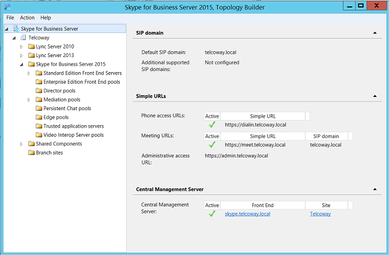
Task: Click the Trusted application servers folder icon
Action: click(x=39, y=126)
